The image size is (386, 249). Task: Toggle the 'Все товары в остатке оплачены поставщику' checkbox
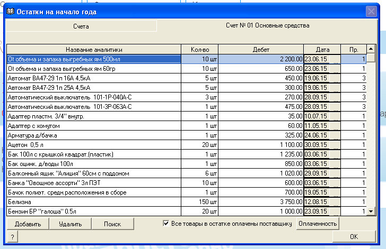click(166, 224)
